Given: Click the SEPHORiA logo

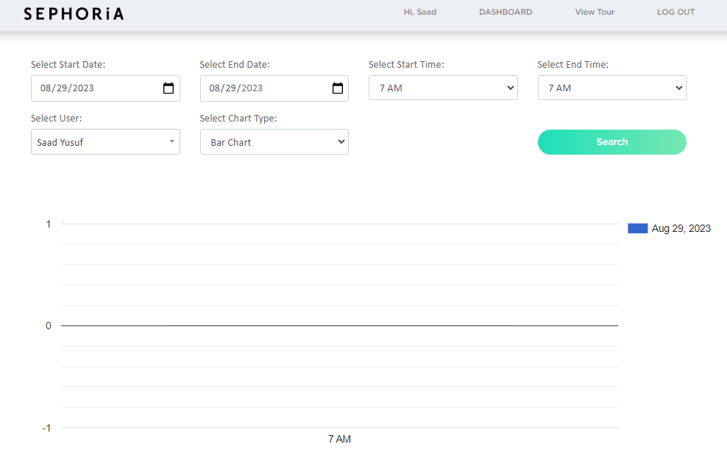Looking at the screenshot, I should click(74, 14).
